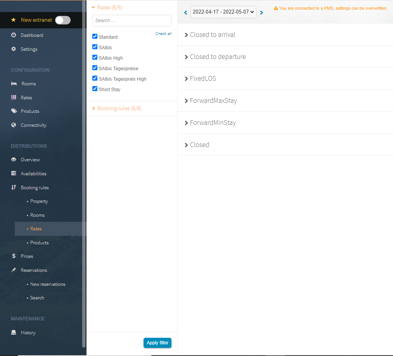Expand the ForwardMinStay section
The width and height of the screenshot is (393, 356).
213,123
